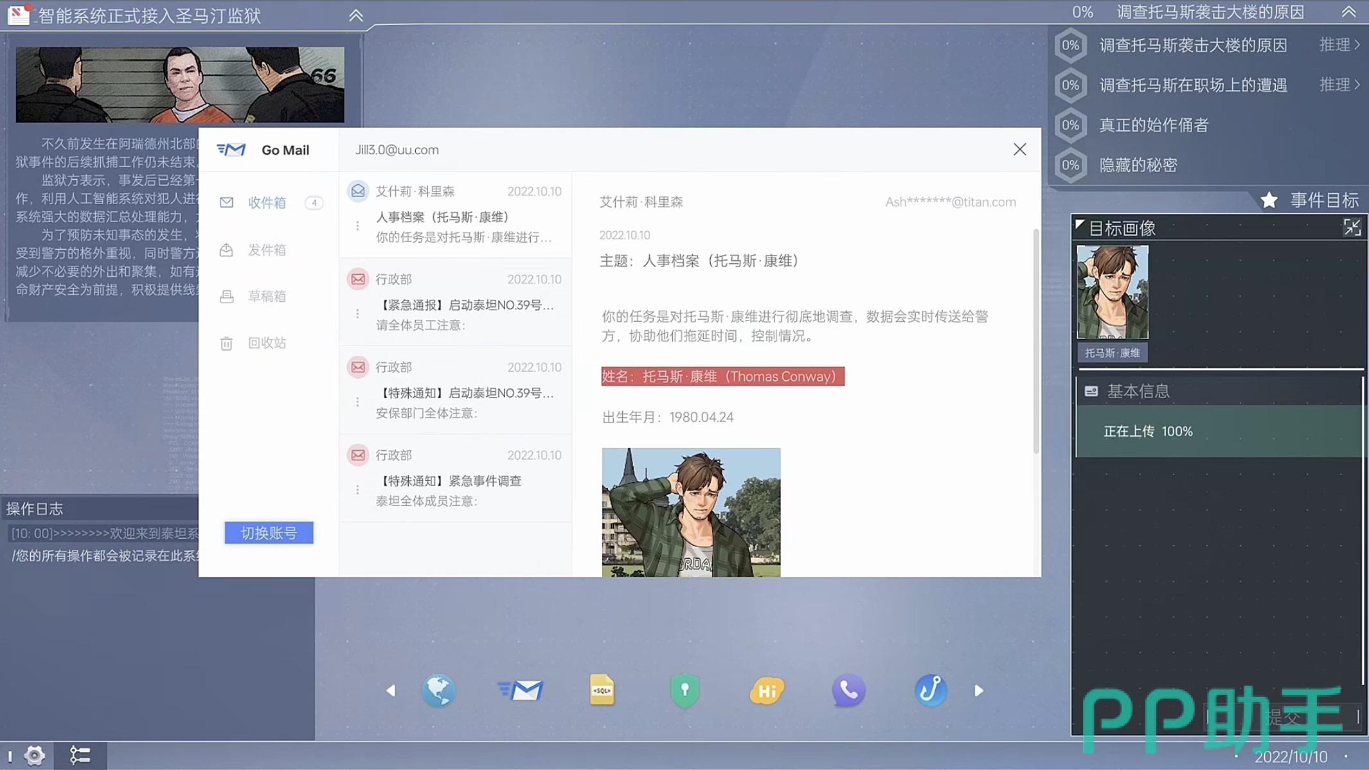The height and width of the screenshot is (770, 1369).
Task: Collapse the objectives list at top right
Action: pyautogui.click(x=1348, y=12)
